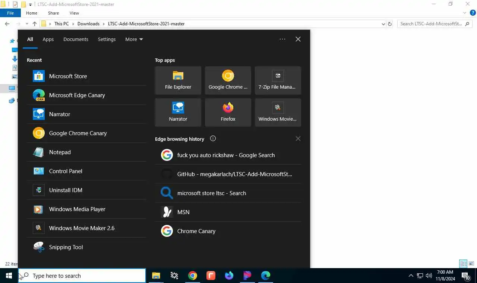Open Google Chrome from the taskbar
477x283 pixels.
(192, 276)
